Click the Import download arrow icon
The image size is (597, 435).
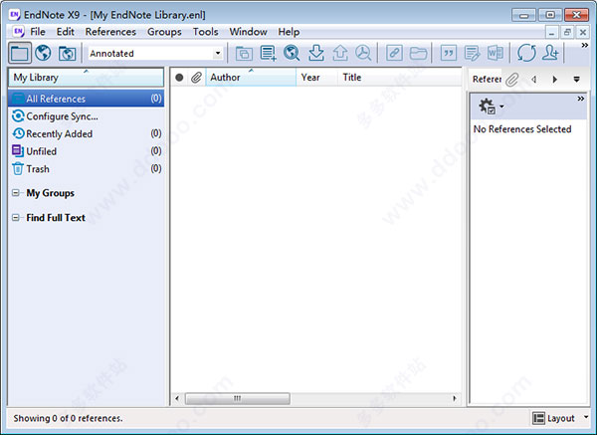[x=316, y=53]
